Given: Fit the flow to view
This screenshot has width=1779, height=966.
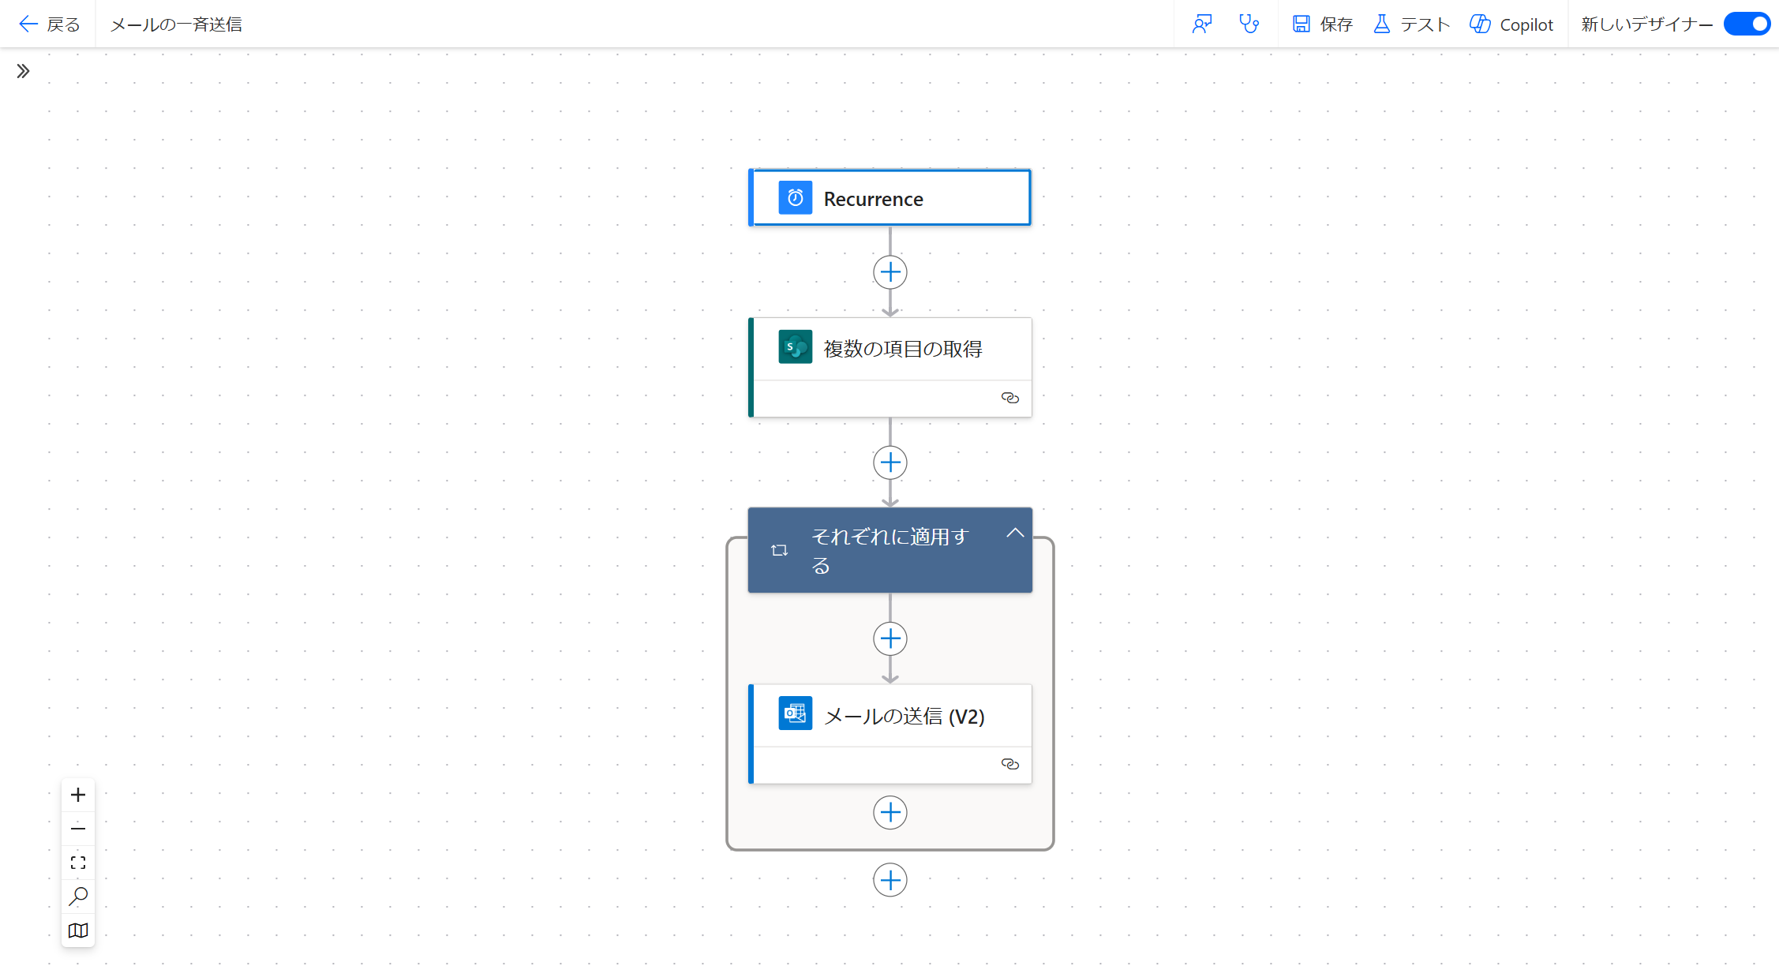Looking at the screenshot, I should click(x=78, y=863).
